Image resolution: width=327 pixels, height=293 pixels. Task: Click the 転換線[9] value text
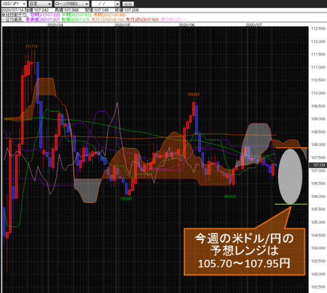(x=76, y=20)
